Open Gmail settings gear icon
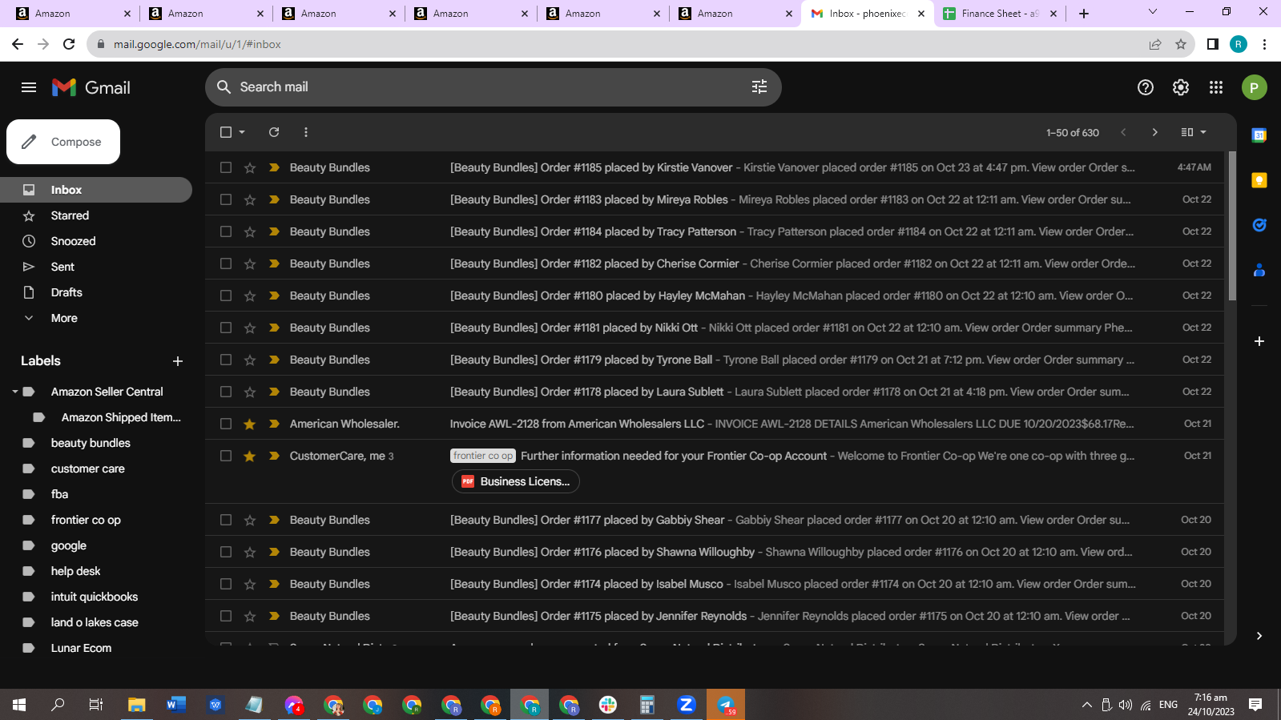This screenshot has width=1281, height=720. tap(1181, 87)
